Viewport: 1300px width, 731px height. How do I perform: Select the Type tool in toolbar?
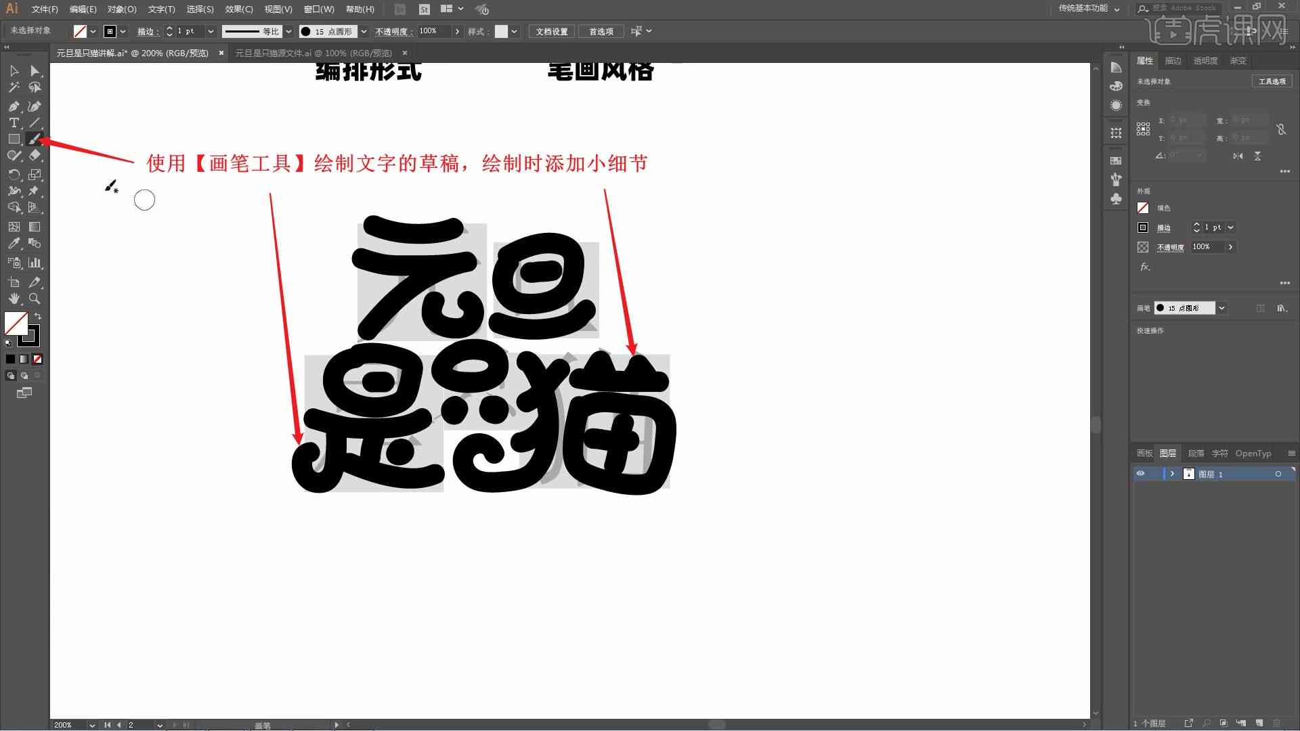pyautogui.click(x=14, y=123)
